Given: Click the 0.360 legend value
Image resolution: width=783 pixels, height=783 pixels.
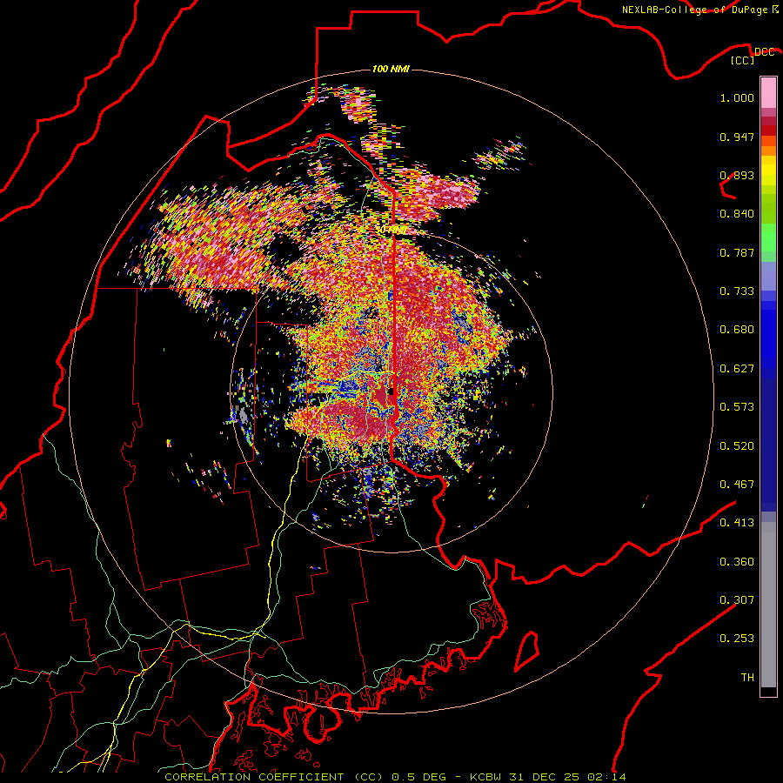Looking at the screenshot, I should 737,562.
